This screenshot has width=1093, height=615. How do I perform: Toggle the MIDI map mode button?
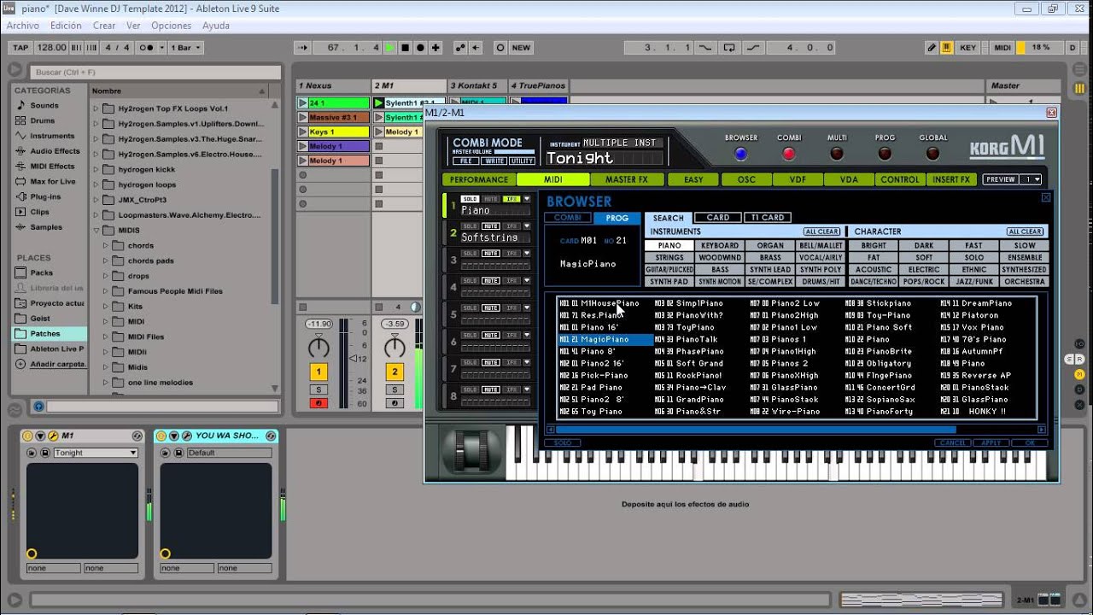pos(1002,48)
